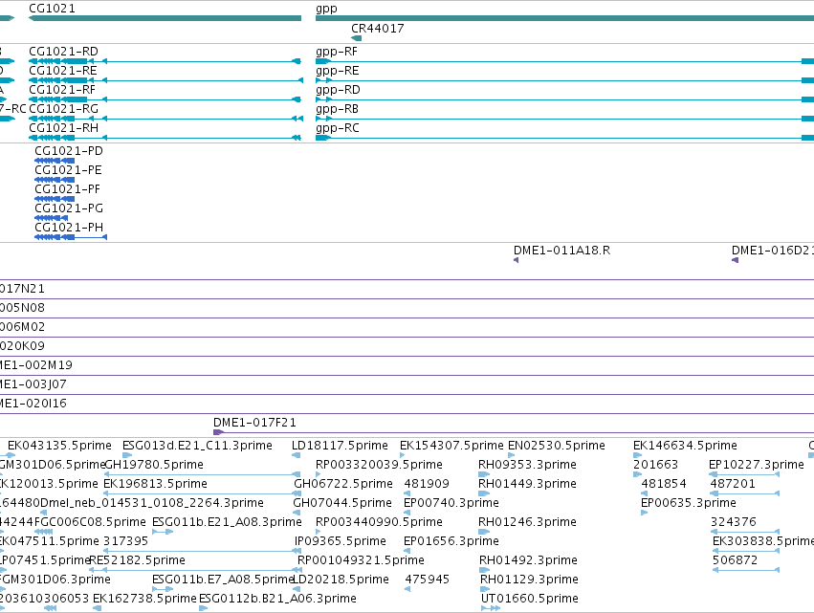Click EST EK043135.5prime
The width and height of the screenshot is (814, 613).
coord(59,446)
